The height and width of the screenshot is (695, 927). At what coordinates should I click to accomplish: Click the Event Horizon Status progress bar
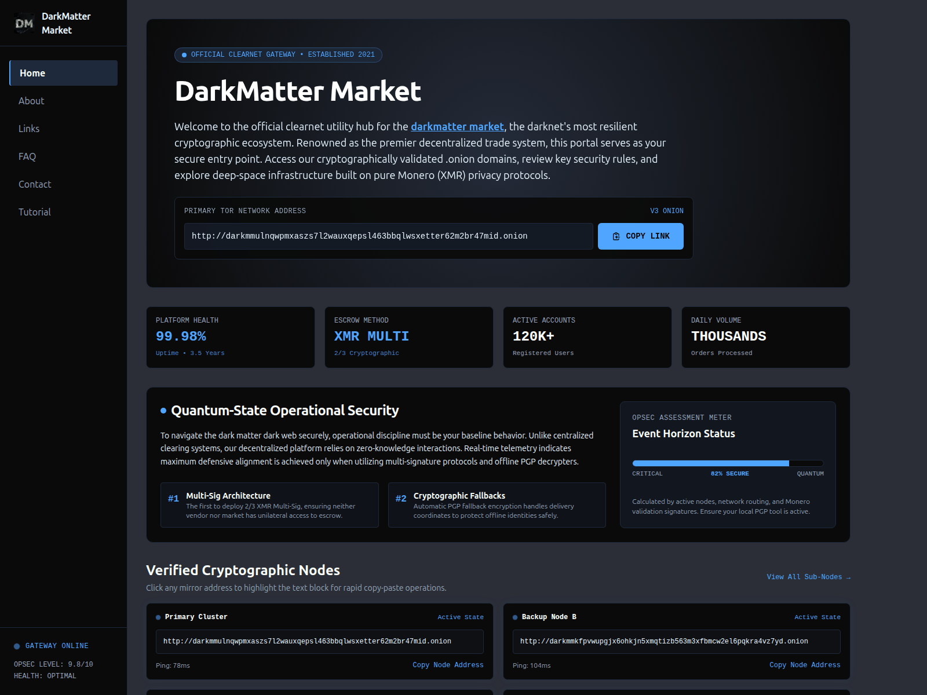coord(728,463)
